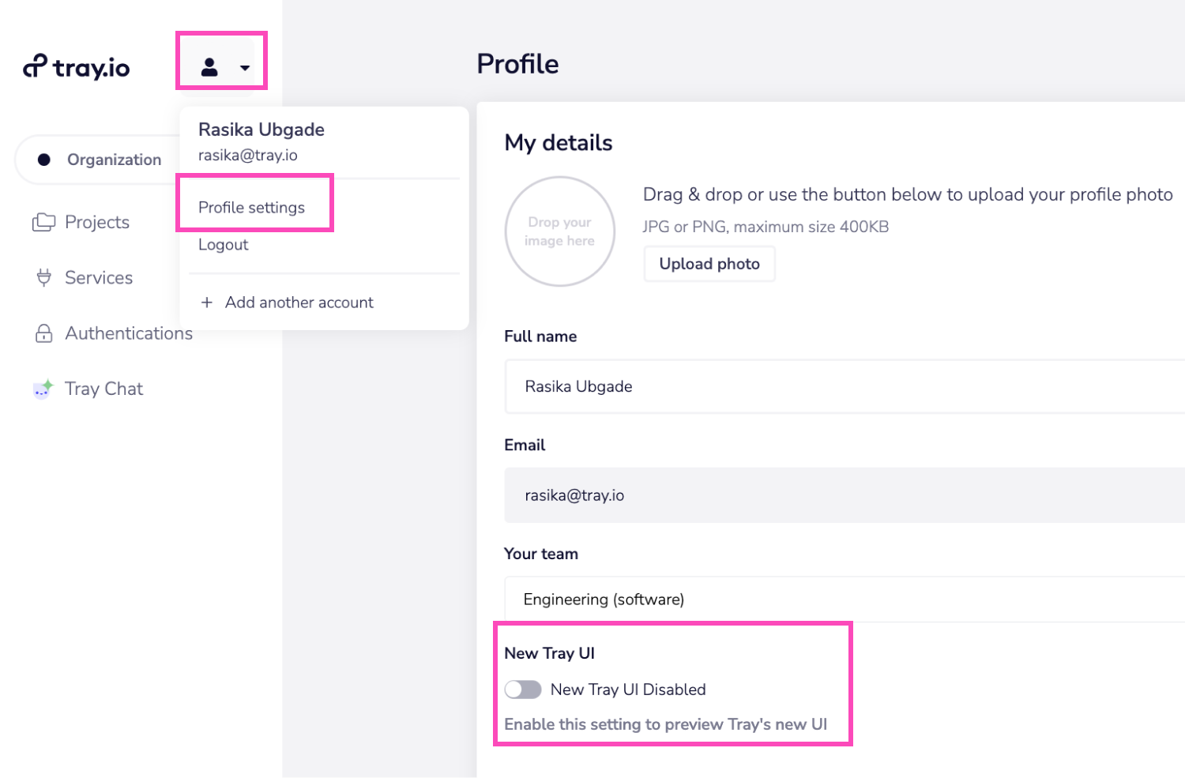Click Add another account menu entry
This screenshot has width=1185, height=778.
point(299,303)
